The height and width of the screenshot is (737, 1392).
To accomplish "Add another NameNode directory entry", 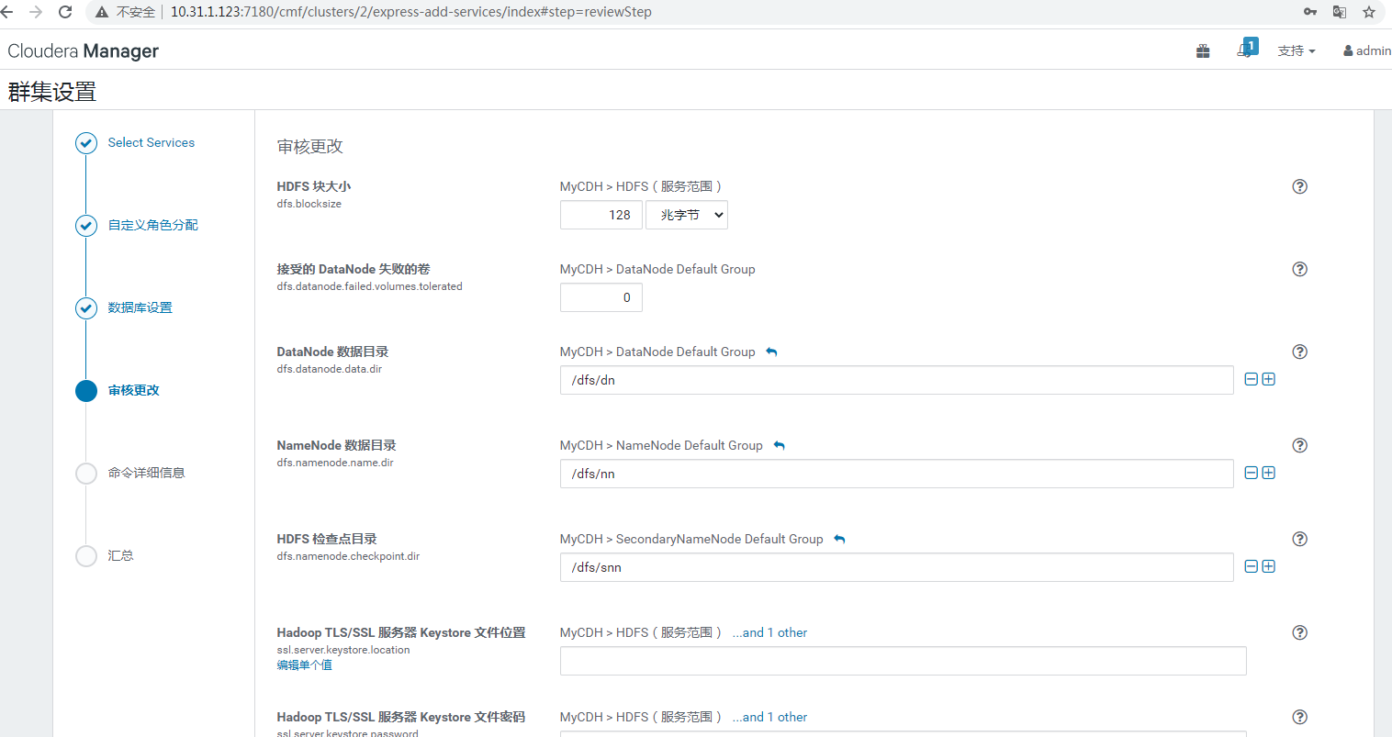I will coord(1268,473).
